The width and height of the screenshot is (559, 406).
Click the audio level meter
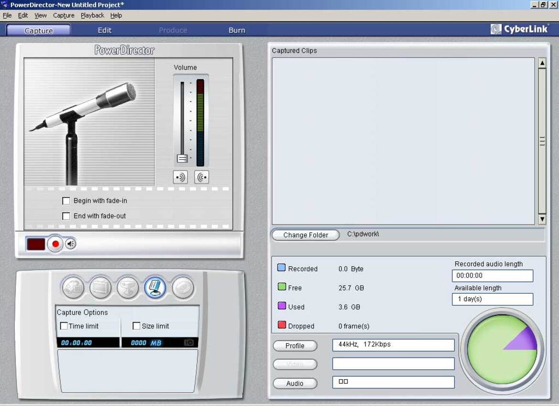(200, 123)
